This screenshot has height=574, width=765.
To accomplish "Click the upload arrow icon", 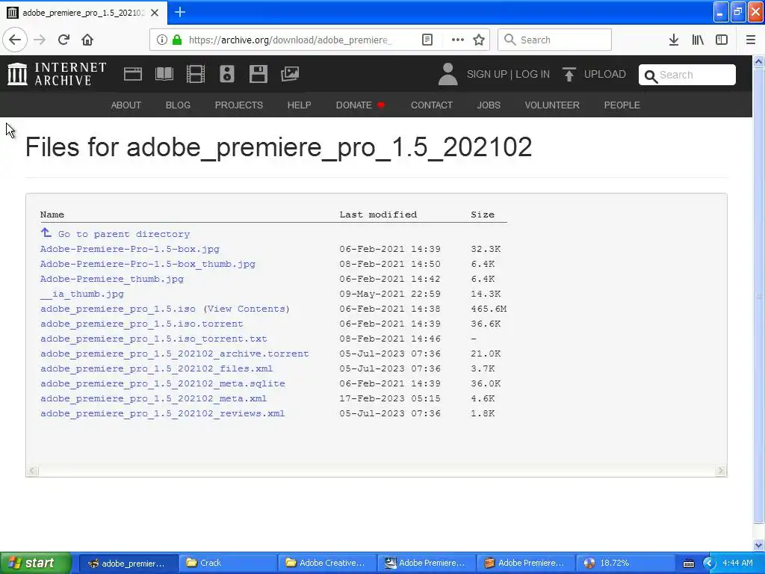I will coord(569,74).
